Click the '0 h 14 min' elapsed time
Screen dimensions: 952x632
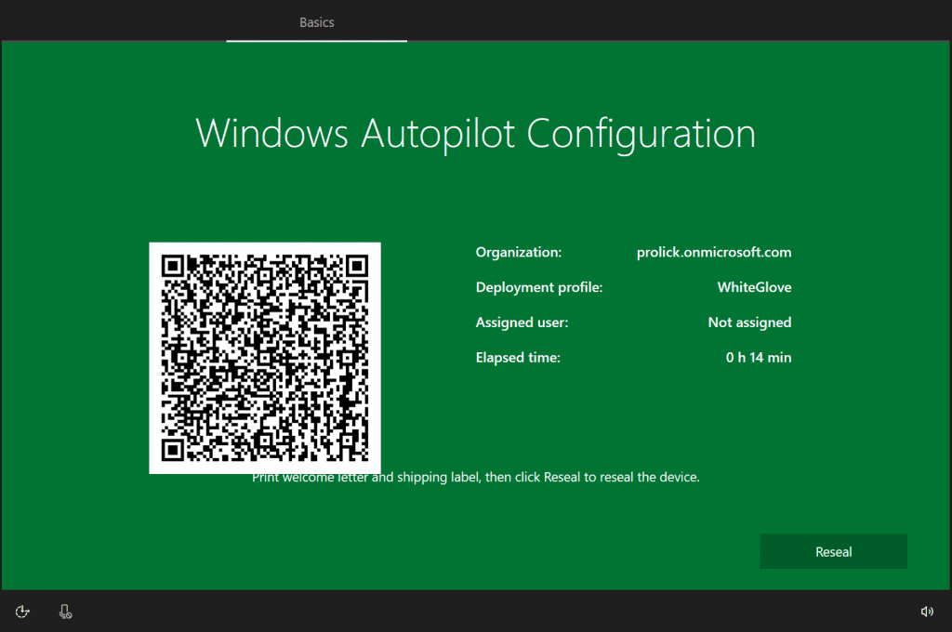pyautogui.click(x=759, y=358)
